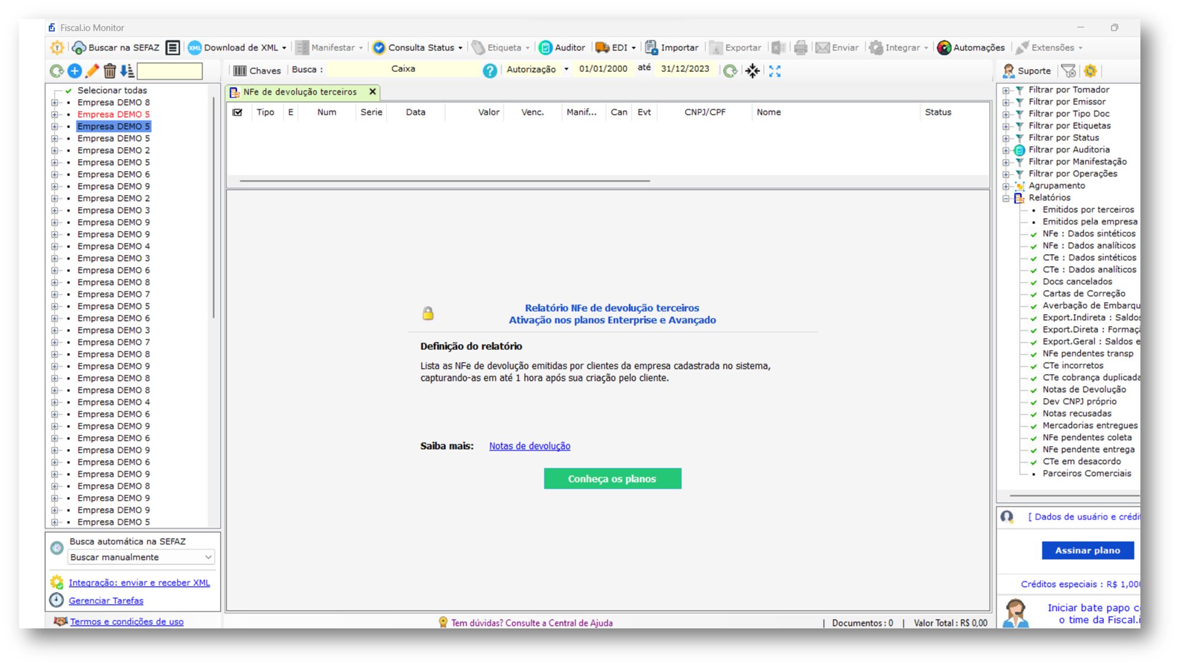1179x667 pixels.
Task: Open Mercadorias entregues report
Action: coord(1090,425)
